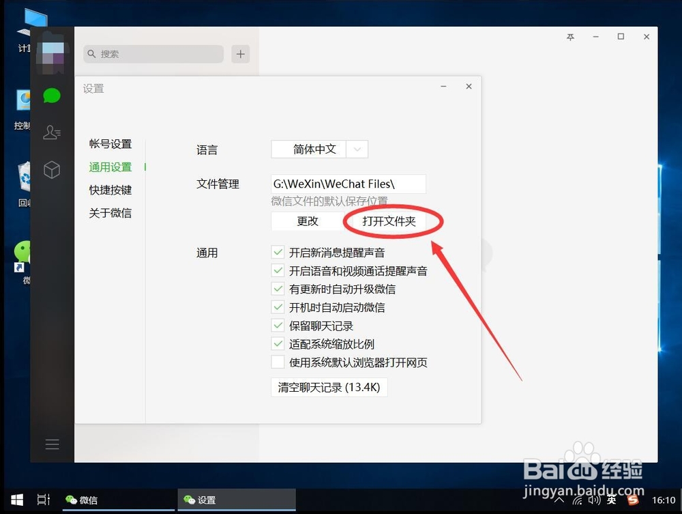
Task: Enable 使用系统默认浏览器打开网页
Action: (x=278, y=362)
